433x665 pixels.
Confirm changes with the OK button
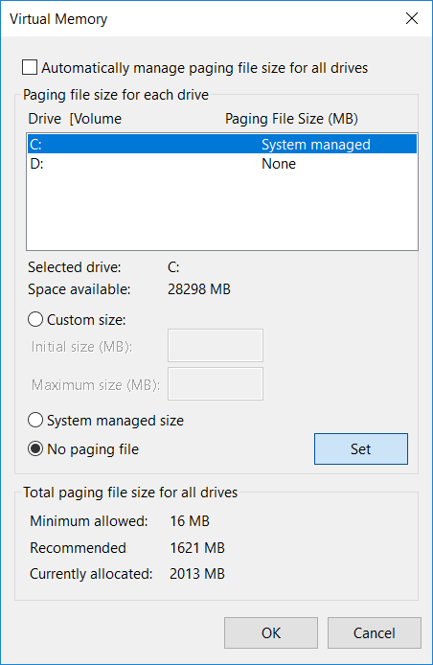[271, 632]
